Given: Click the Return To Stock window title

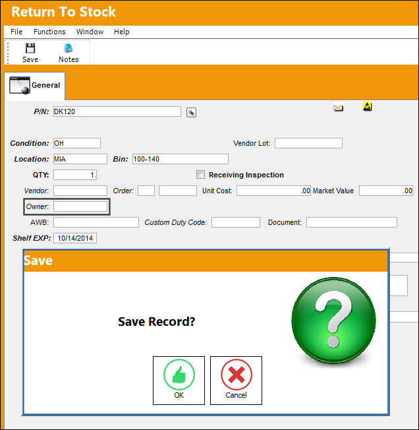Looking at the screenshot, I should point(63,12).
